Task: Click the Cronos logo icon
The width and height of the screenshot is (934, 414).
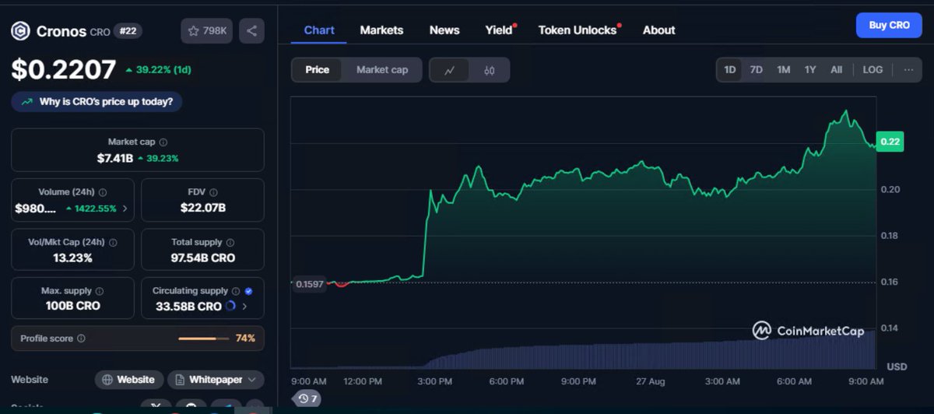Action: point(20,31)
